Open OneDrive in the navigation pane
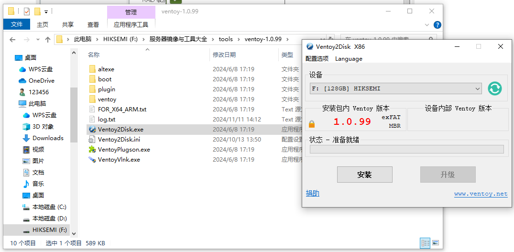514x252 pixels. coord(41,81)
